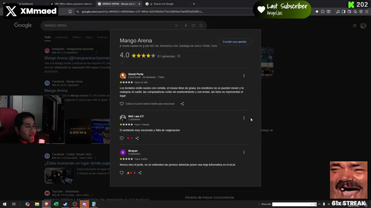Select the MANGO ARENA search tab

coord(119,4)
